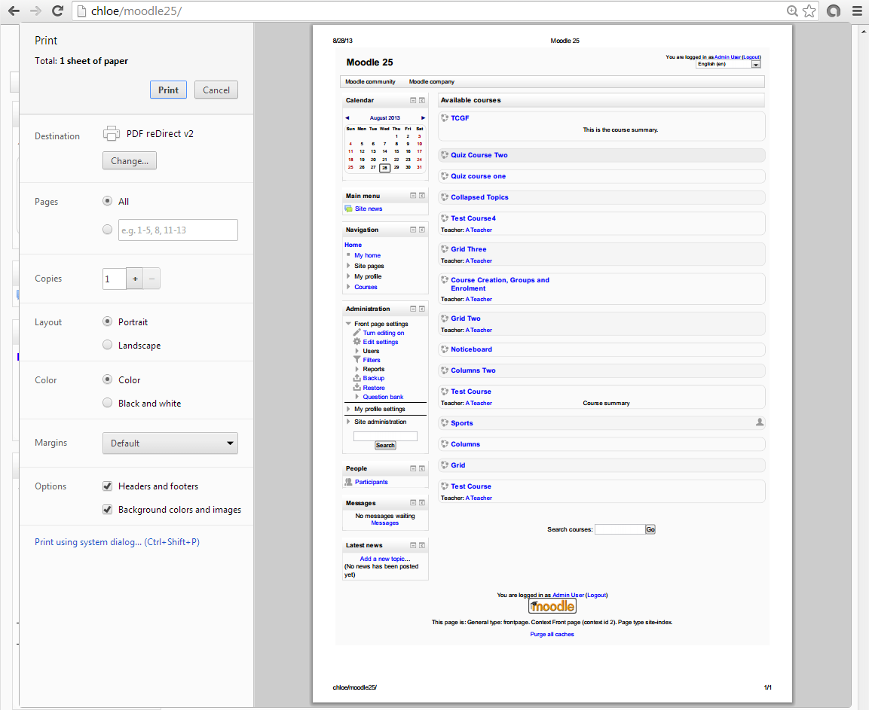Hide the Calendar block with its minus icon
Image resolution: width=869 pixels, height=710 pixels.
click(413, 100)
